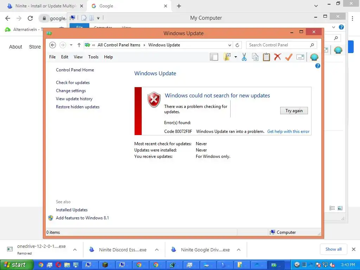Open View update history link
The height and width of the screenshot is (270, 360).
(x=74, y=99)
